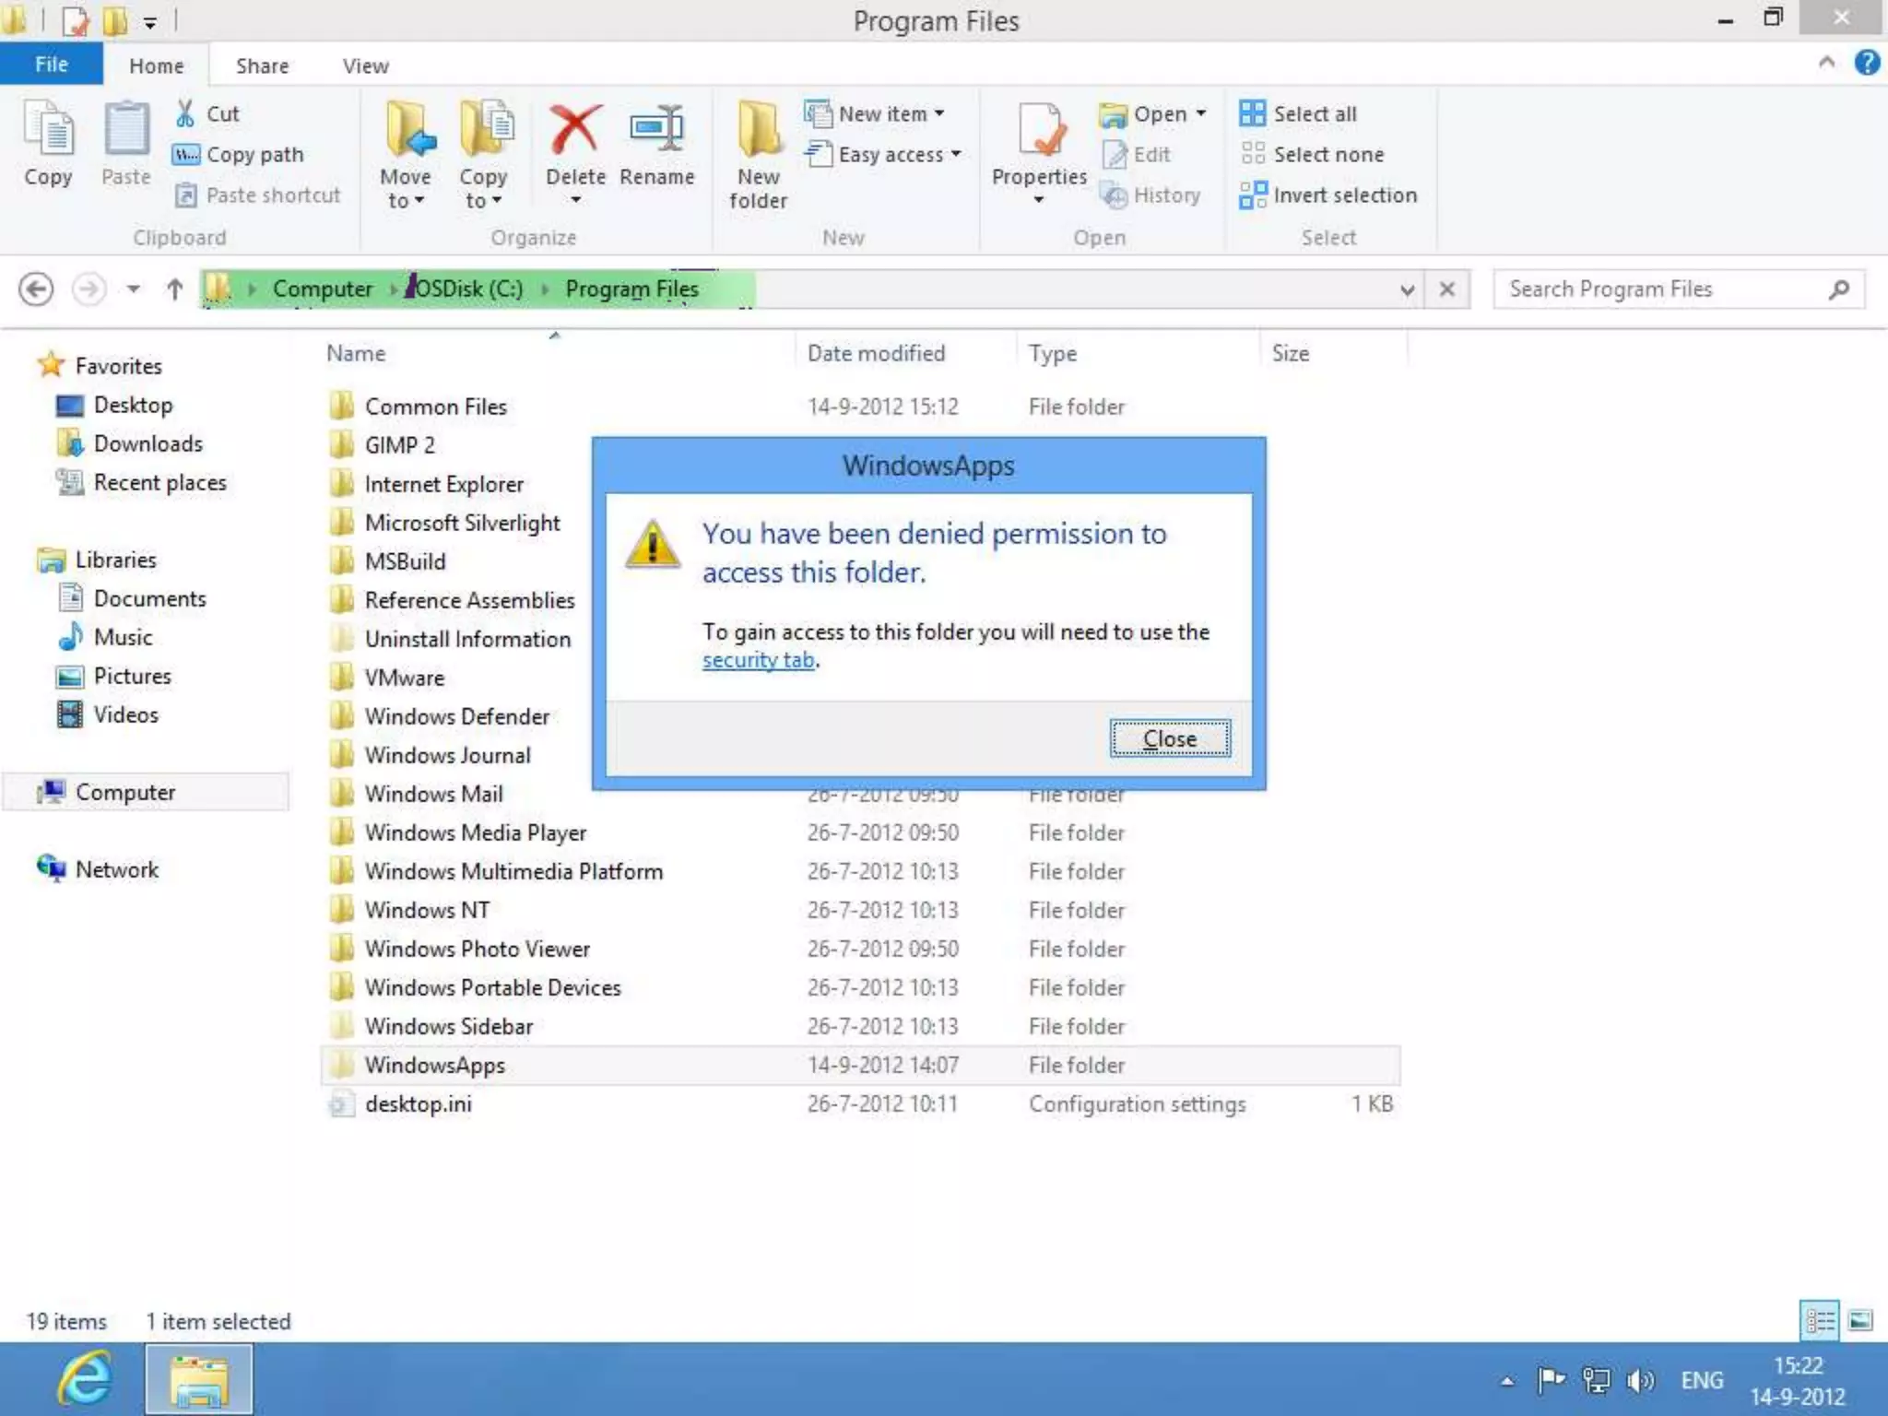This screenshot has height=1416, width=1888.
Task: Open the Move to folder menu
Action: 406,154
